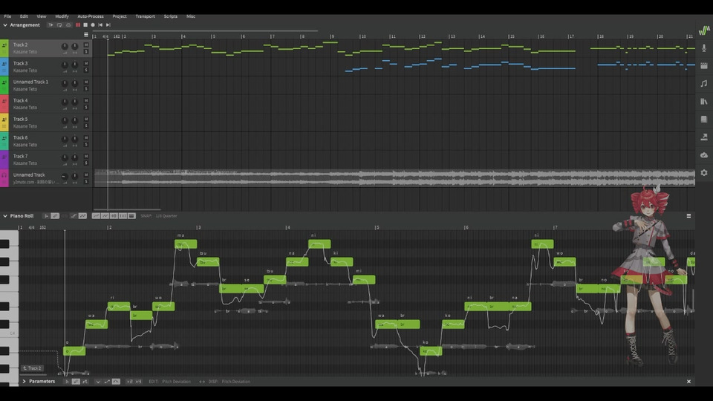Image resolution: width=713 pixels, height=401 pixels.
Task: Expand the Parameters panel
Action: point(24,382)
